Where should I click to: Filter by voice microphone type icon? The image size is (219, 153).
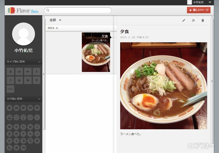(36, 72)
